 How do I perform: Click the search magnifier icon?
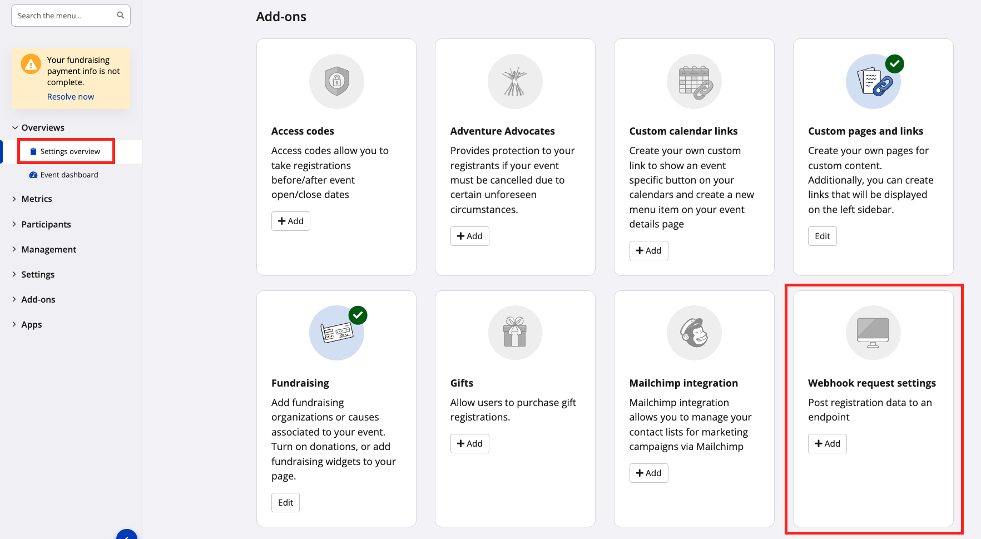click(x=121, y=16)
